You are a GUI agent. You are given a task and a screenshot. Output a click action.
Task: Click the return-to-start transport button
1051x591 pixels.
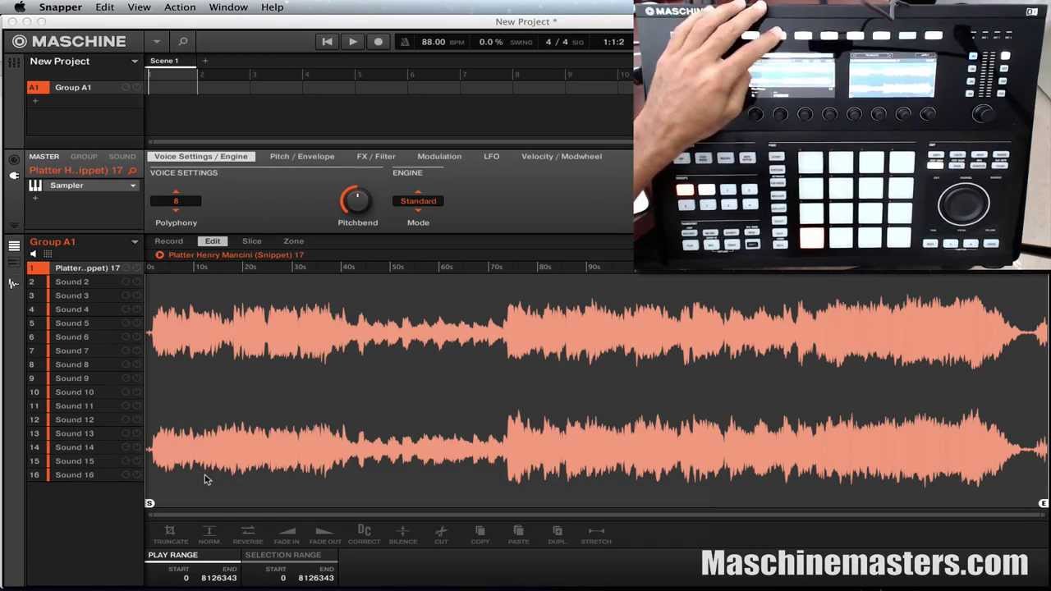point(327,42)
